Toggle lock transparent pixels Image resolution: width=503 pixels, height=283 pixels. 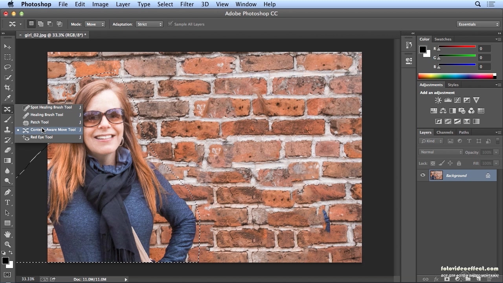pos(433,163)
